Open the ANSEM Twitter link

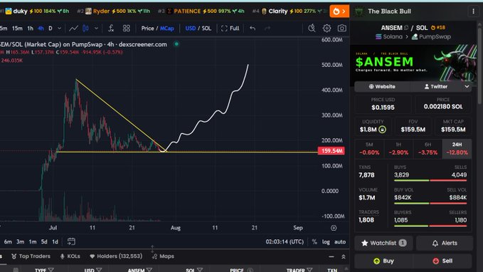(x=436, y=87)
